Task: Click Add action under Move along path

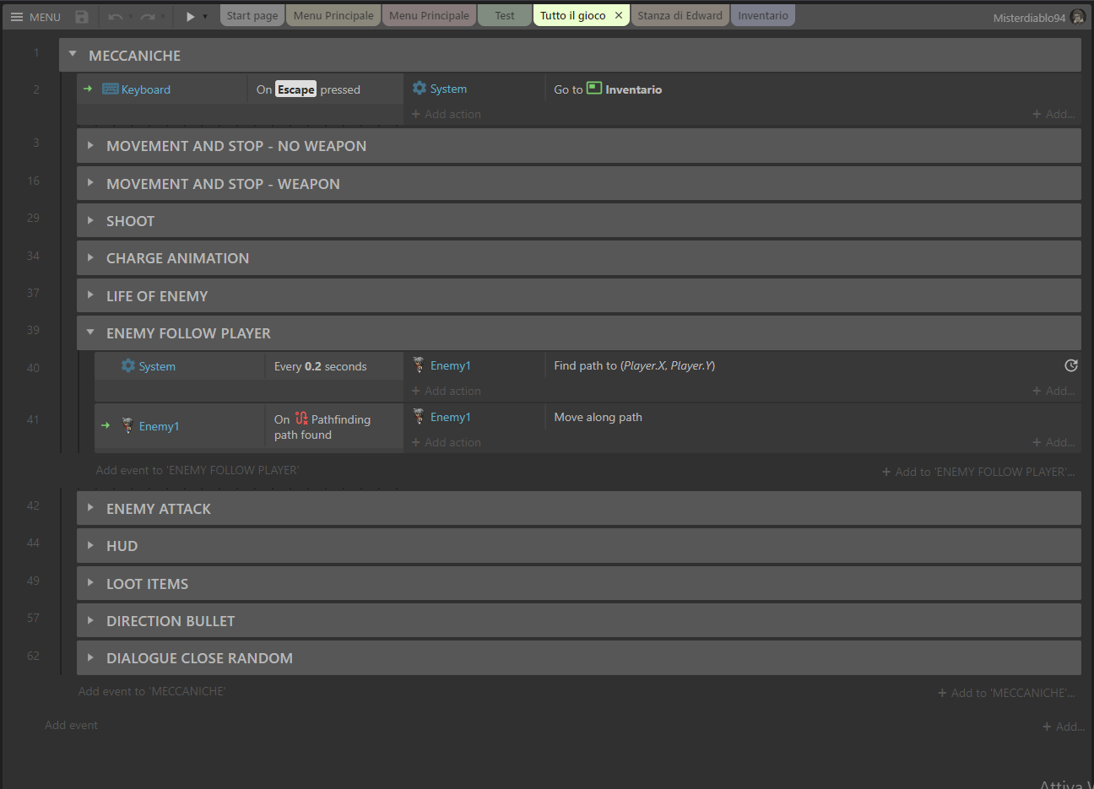Action: 447,442
